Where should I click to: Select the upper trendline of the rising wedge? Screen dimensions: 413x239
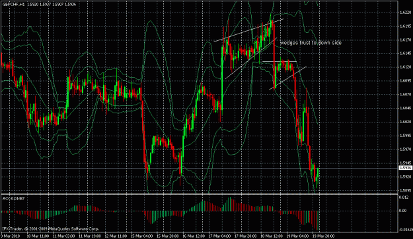pos(249,30)
